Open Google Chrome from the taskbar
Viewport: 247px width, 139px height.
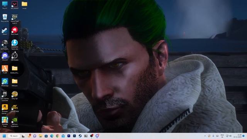click(58, 136)
